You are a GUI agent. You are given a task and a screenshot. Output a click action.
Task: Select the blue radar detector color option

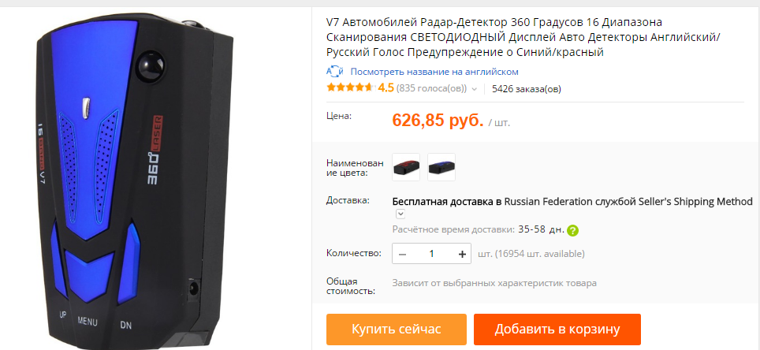pos(441,167)
